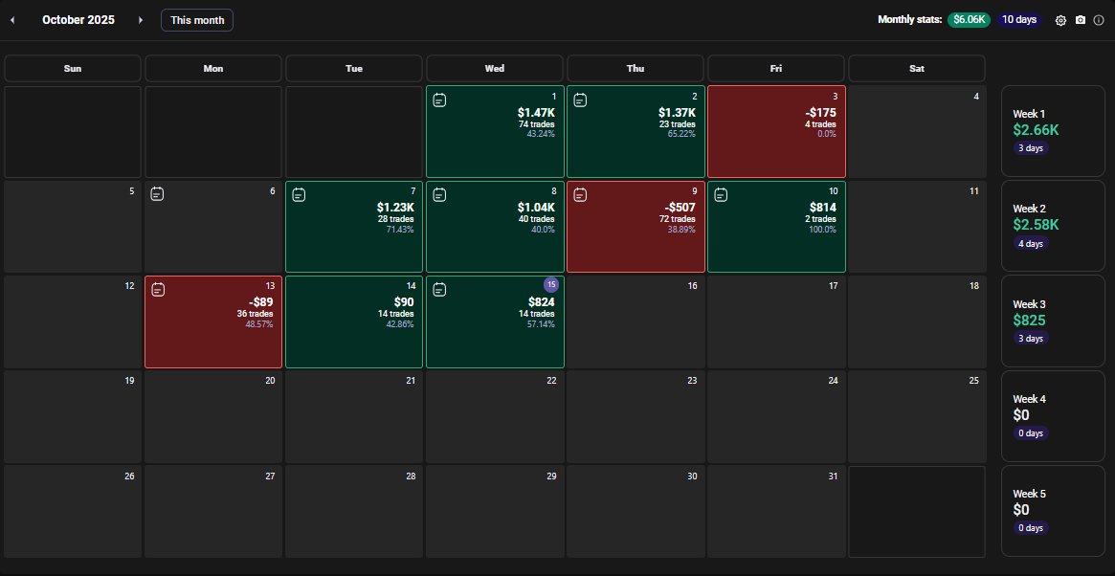Screen dimensions: 1115x576
Task: Click the Tue column header
Action: (354, 68)
